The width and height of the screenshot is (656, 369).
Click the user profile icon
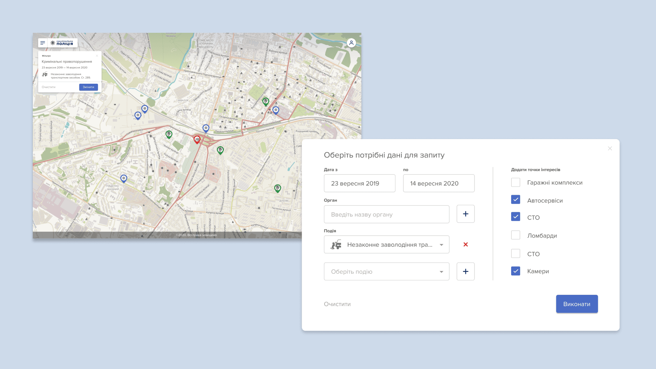coord(351,43)
